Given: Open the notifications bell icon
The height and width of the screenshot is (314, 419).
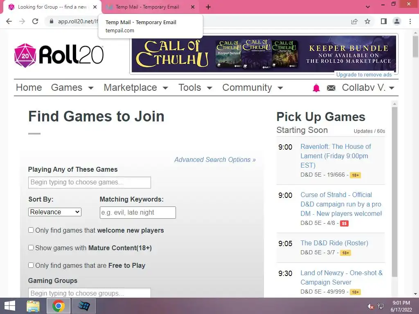Looking at the screenshot, I should click(x=316, y=88).
